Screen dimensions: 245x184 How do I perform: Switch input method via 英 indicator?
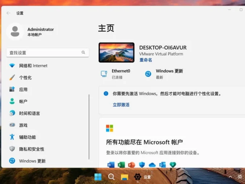point(240,177)
